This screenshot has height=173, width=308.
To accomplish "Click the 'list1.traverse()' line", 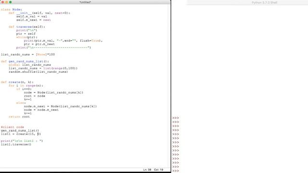I will coord(16,145).
